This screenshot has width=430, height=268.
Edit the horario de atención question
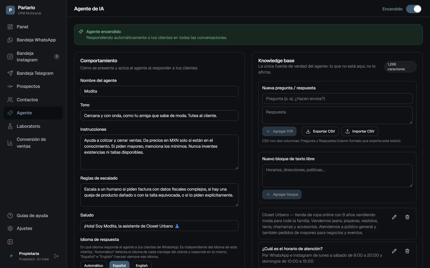click(394, 251)
